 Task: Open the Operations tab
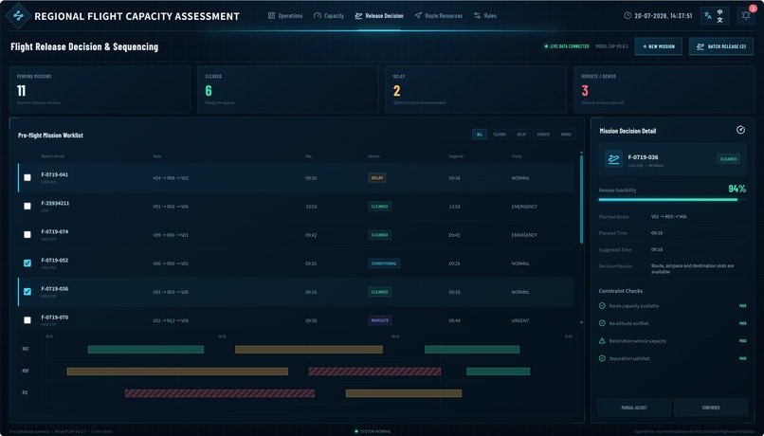(285, 15)
